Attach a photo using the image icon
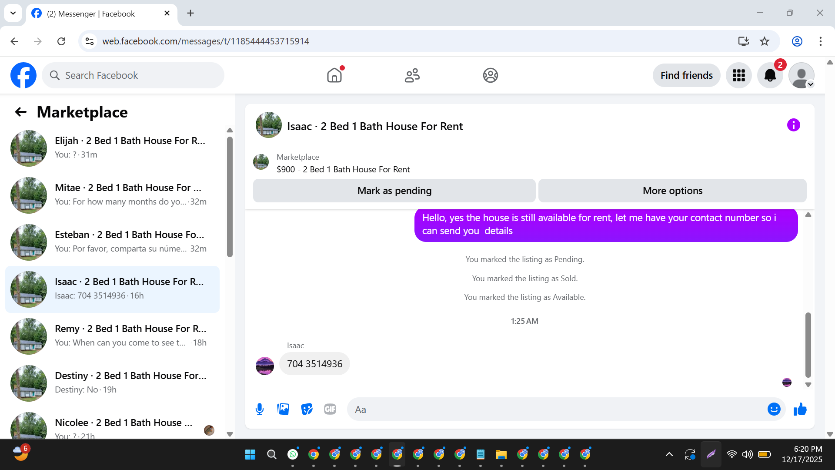The height and width of the screenshot is (470, 835). pyautogui.click(x=283, y=410)
